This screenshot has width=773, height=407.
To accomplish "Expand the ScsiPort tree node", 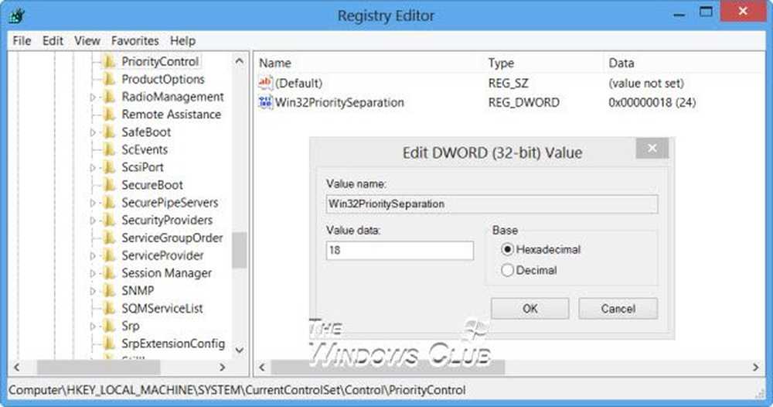I will [93, 168].
